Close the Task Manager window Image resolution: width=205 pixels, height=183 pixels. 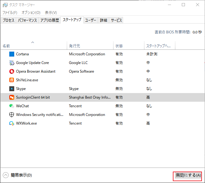coord(197,5)
